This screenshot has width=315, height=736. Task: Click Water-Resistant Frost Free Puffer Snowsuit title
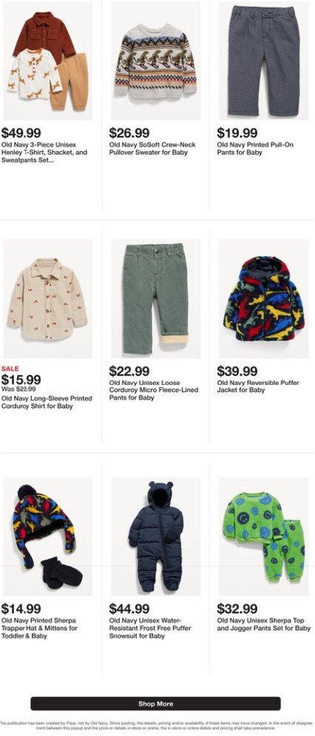150,628
